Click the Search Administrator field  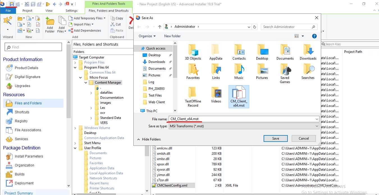tap(286, 27)
